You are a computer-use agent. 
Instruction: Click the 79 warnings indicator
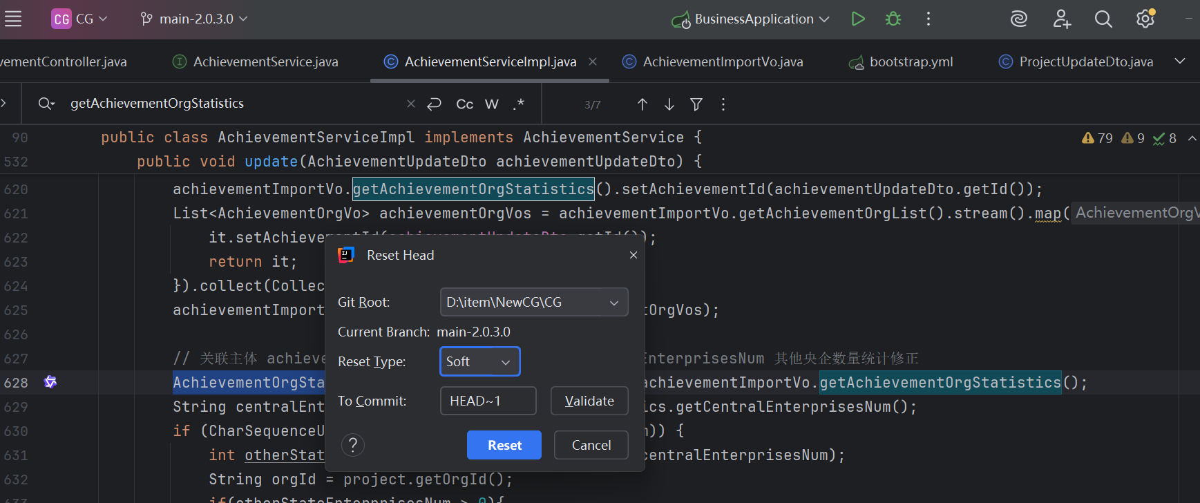(x=1097, y=138)
